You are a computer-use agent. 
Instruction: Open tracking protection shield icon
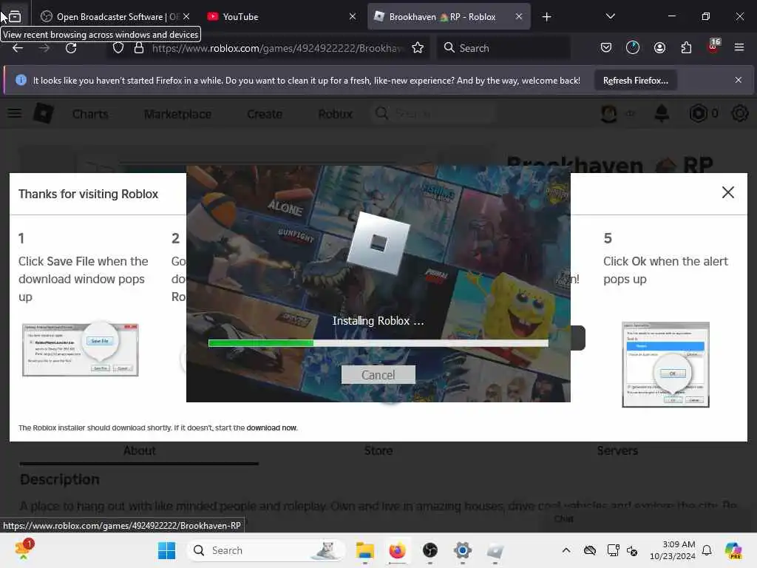pyautogui.click(x=118, y=48)
